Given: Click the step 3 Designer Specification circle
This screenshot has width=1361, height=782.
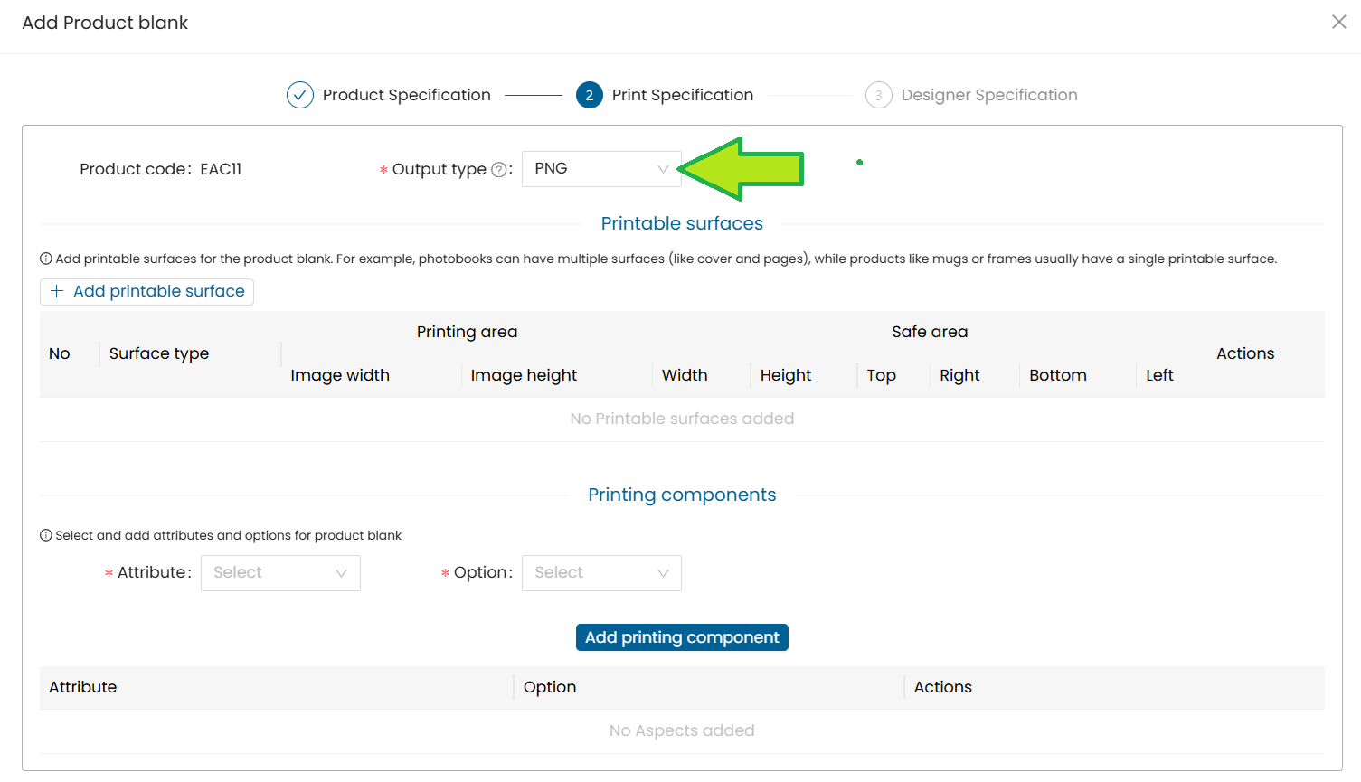Looking at the screenshot, I should coord(878,95).
